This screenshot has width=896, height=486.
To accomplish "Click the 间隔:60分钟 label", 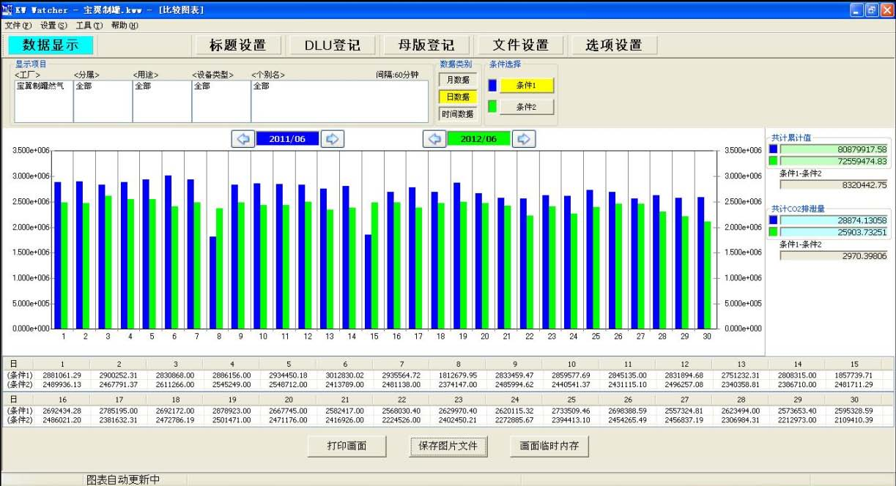I will tap(397, 75).
